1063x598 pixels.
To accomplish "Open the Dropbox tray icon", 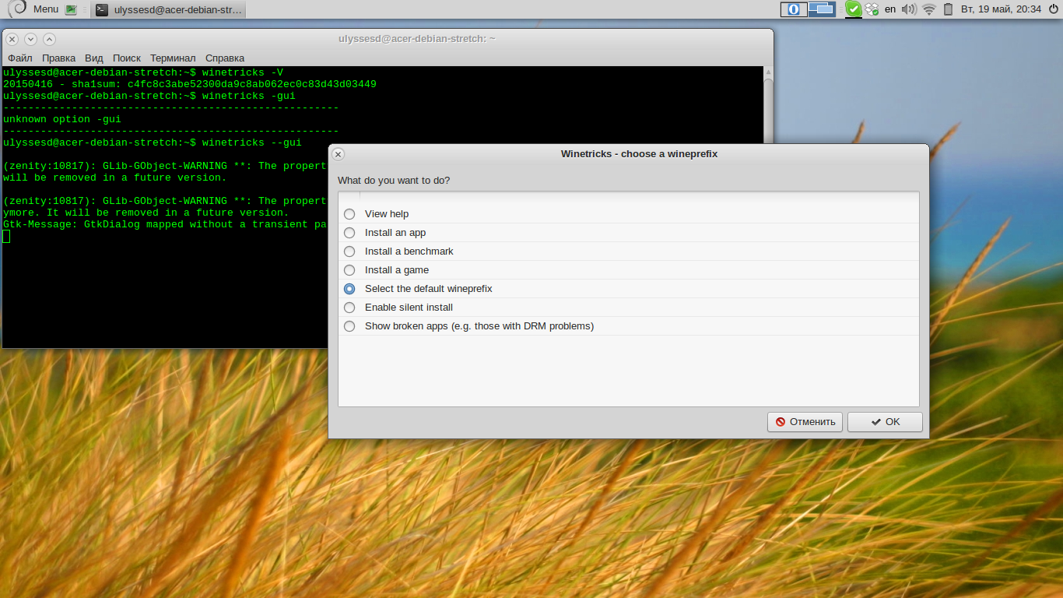I will click(872, 9).
